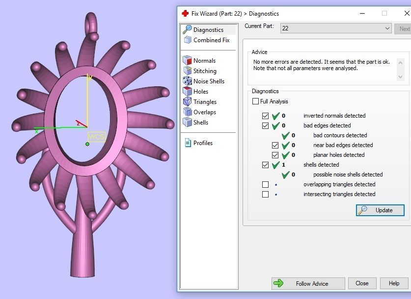Click the Shells icon
Image resolution: width=411 pixels, height=299 pixels.
pyautogui.click(x=187, y=122)
